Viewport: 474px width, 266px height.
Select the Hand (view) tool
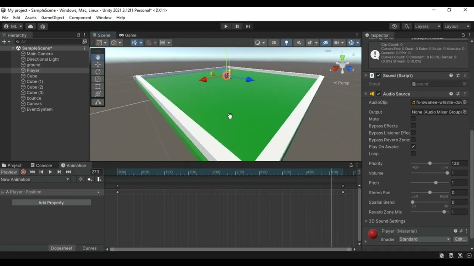pos(98,57)
